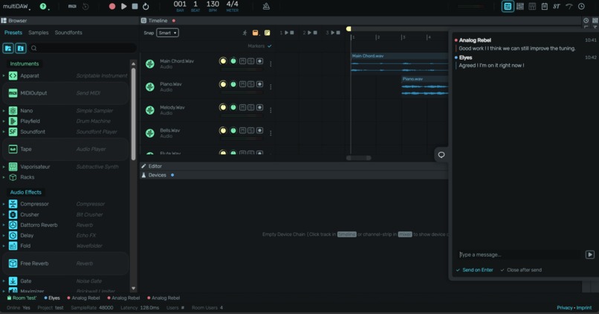The height and width of the screenshot is (314, 599).
Task: Click the Vaporisateur synth icon
Action: click(13, 167)
